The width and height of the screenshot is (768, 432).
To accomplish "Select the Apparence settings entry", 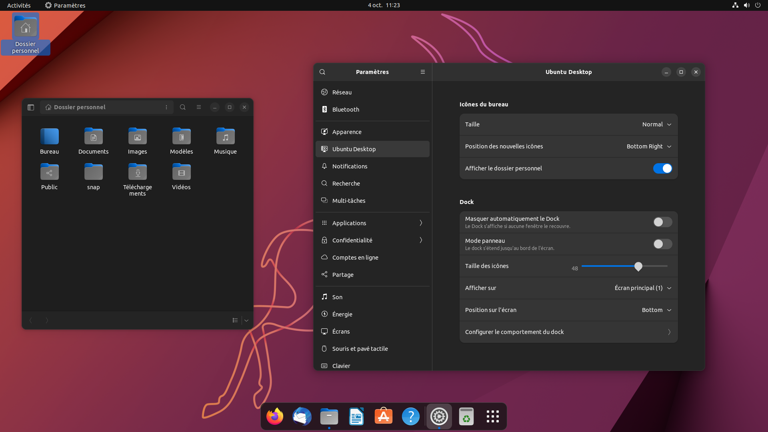I will coord(347,132).
